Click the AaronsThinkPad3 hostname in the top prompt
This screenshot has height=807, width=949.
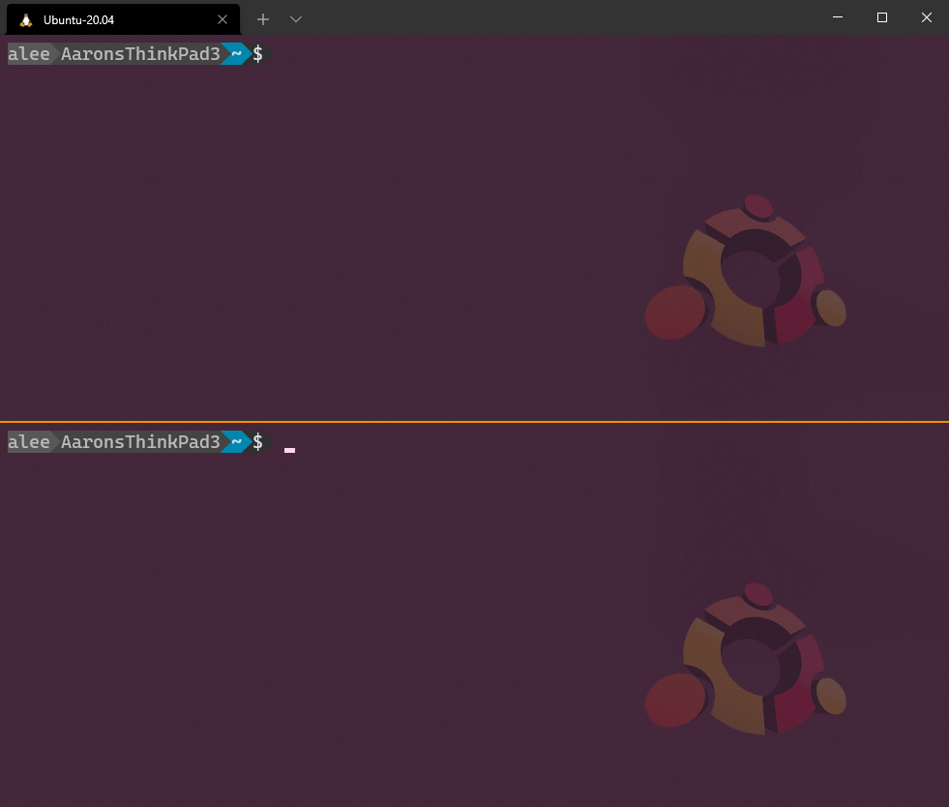click(x=139, y=54)
